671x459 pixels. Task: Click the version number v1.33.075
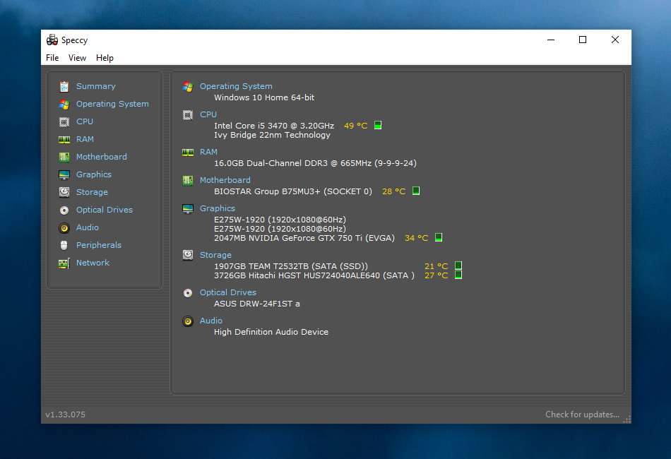tap(66, 415)
